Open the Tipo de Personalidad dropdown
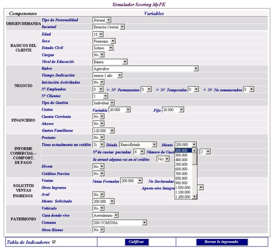Viewport: 273px width, 251px height. point(102,20)
